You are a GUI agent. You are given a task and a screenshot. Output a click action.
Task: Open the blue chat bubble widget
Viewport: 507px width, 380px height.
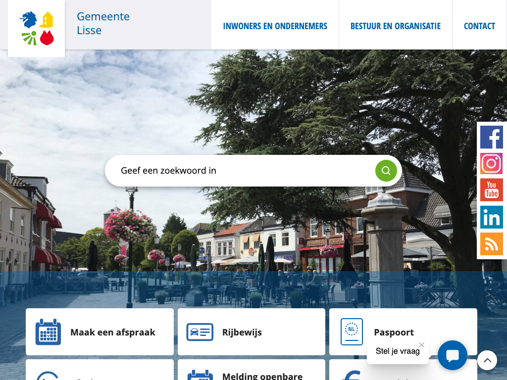(x=452, y=355)
